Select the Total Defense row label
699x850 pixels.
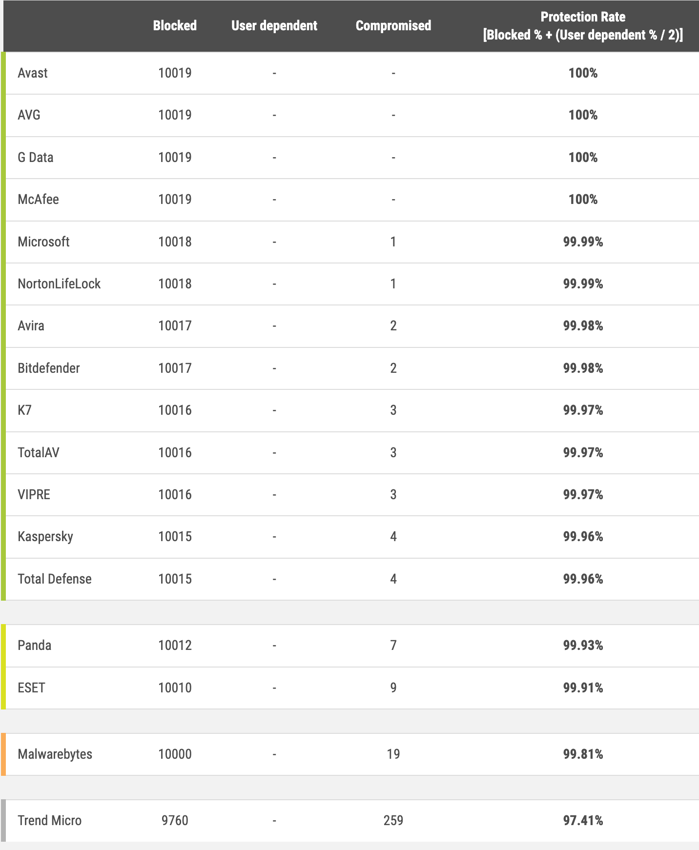(55, 579)
